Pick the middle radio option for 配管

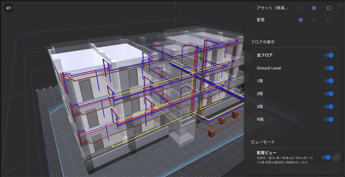click(314, 20)
